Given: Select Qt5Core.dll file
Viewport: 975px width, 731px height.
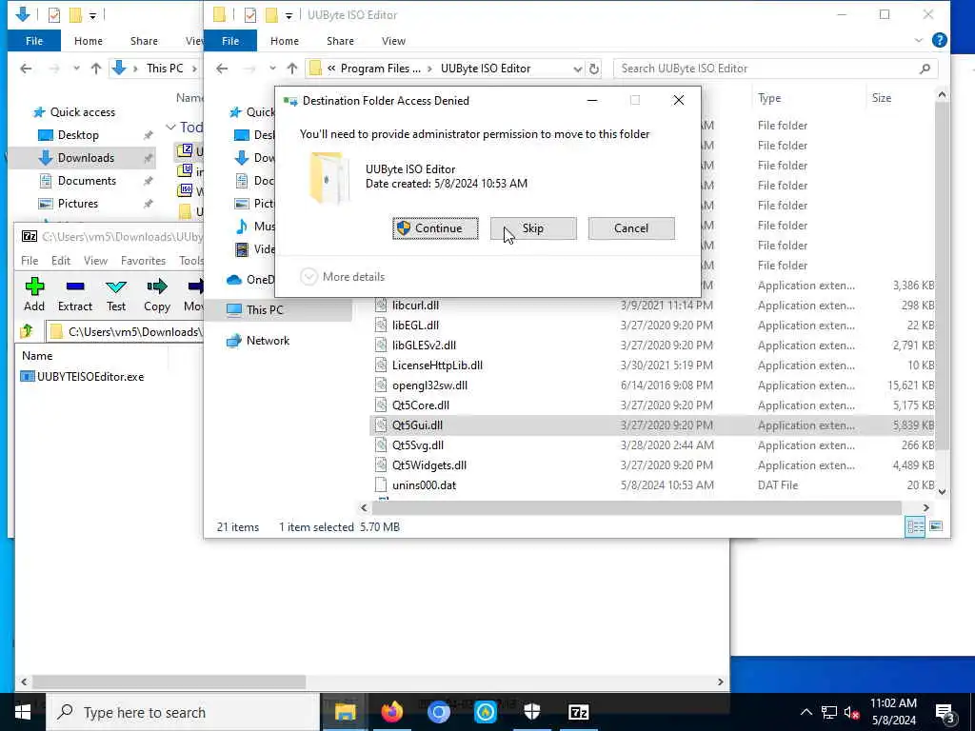Looking at the screenshot, I should 420,405.
